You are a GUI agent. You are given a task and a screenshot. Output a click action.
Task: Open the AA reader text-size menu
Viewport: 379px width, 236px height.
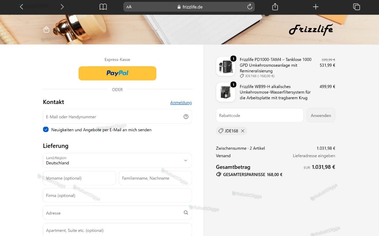[129, 7]
